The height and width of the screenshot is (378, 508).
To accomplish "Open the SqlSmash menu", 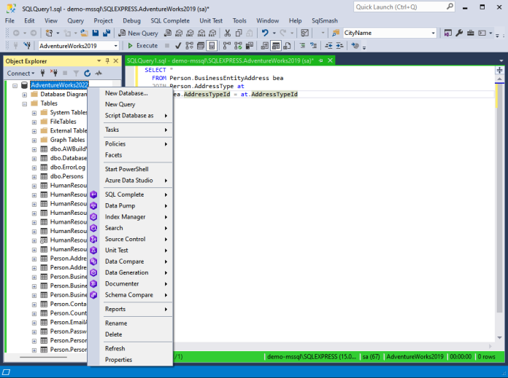I will [324, 20].
